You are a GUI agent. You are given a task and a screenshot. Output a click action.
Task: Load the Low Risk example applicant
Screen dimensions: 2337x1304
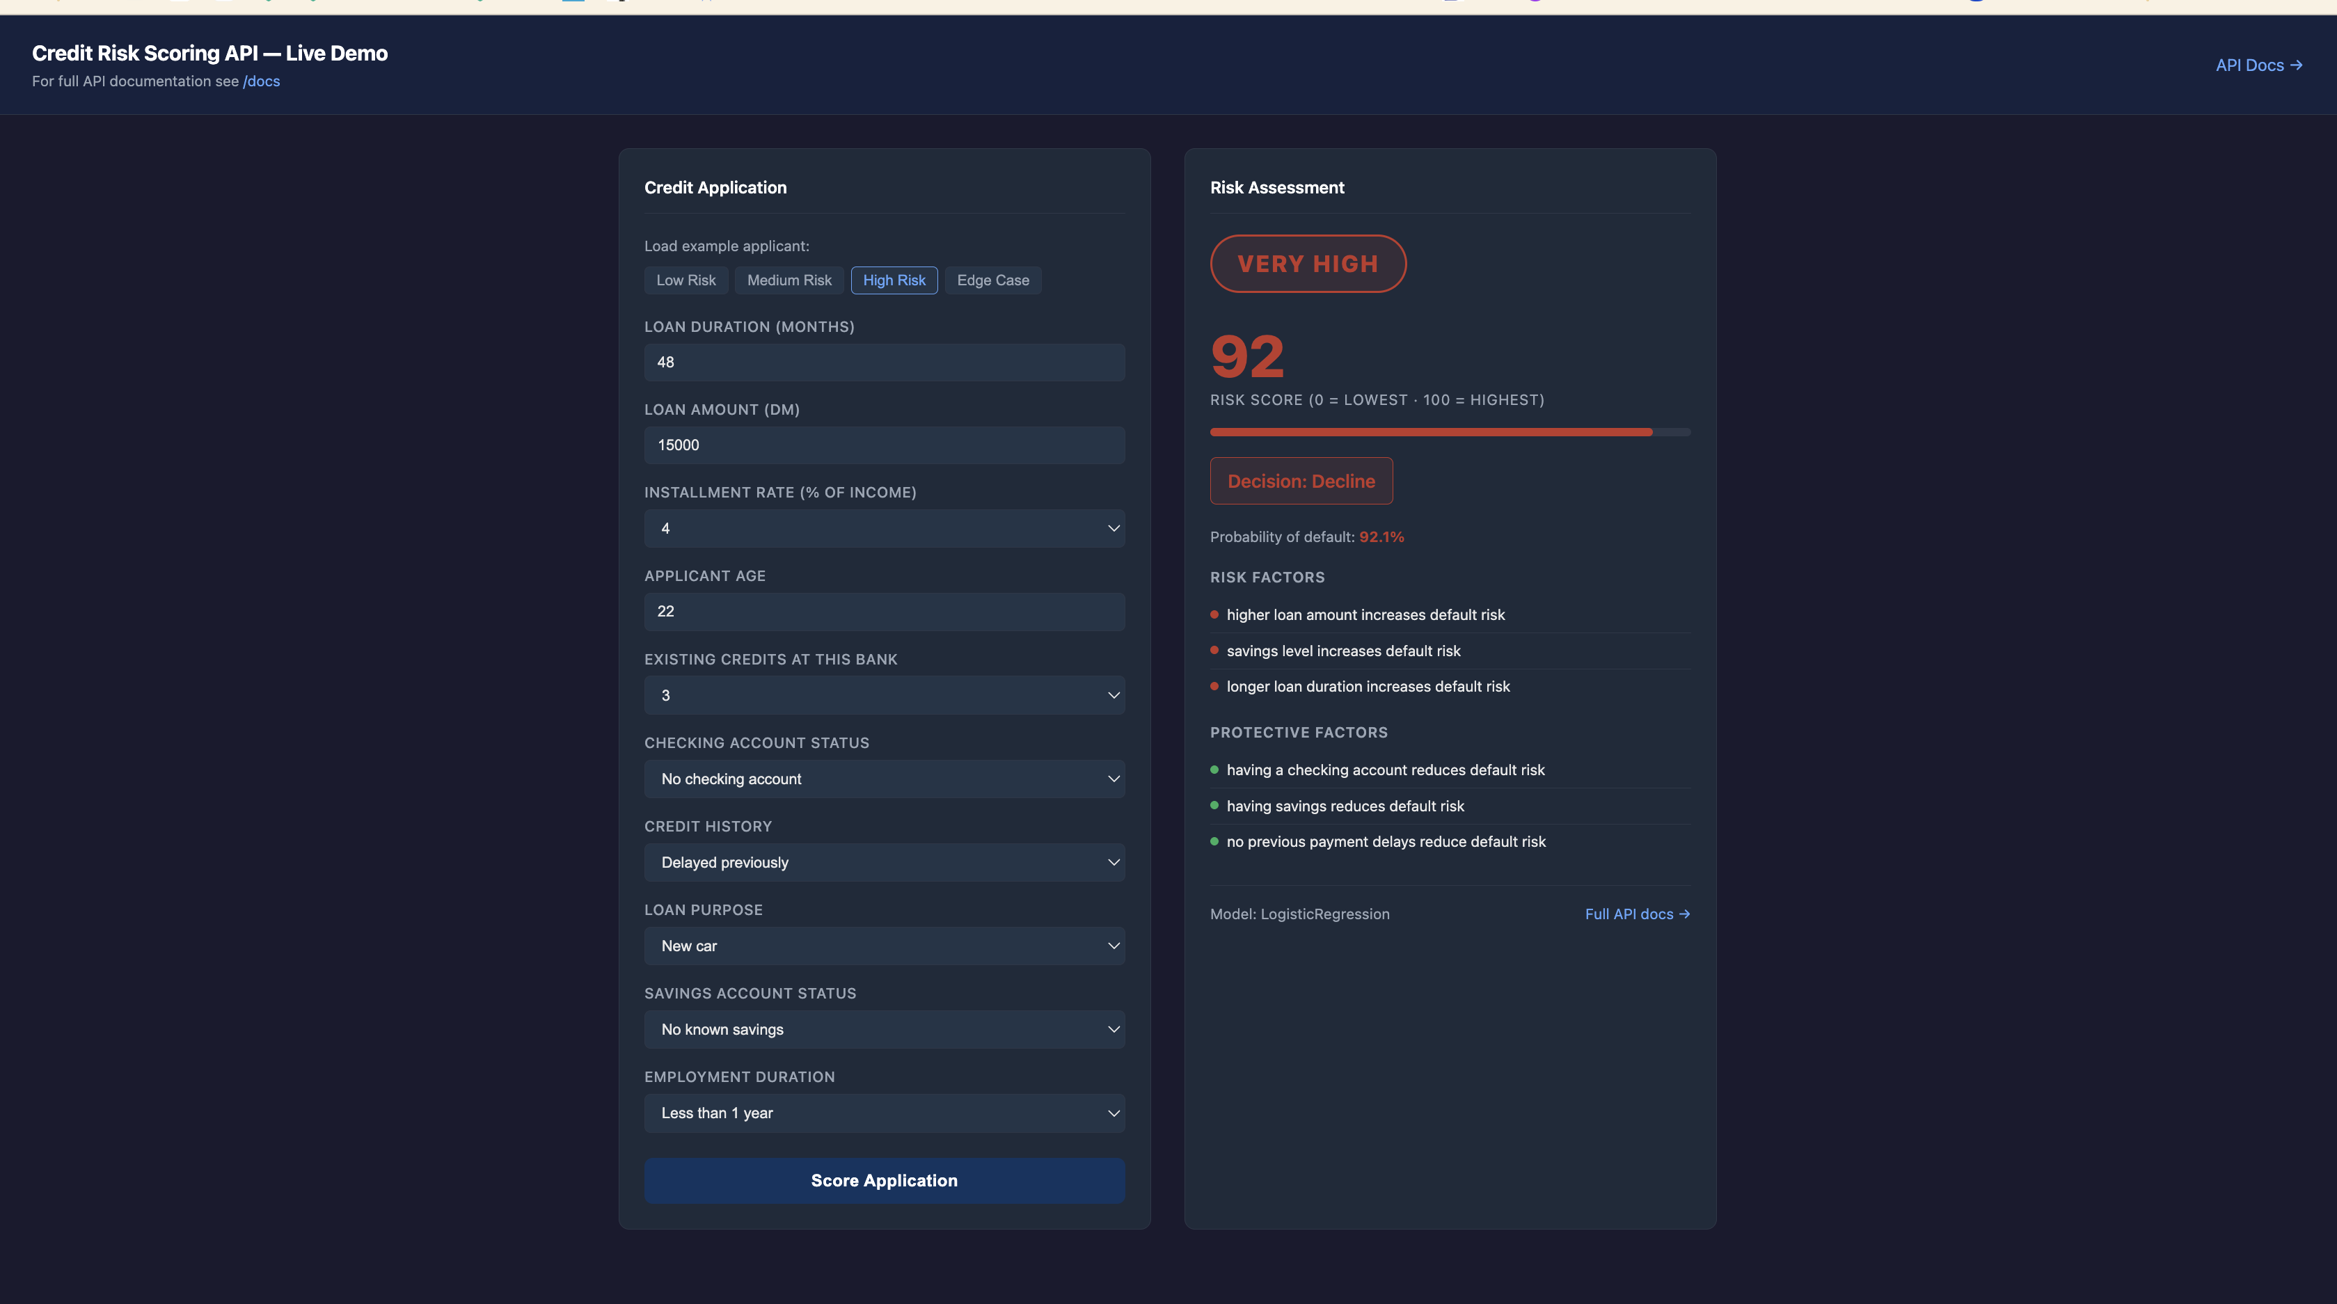tap(686, 280)
